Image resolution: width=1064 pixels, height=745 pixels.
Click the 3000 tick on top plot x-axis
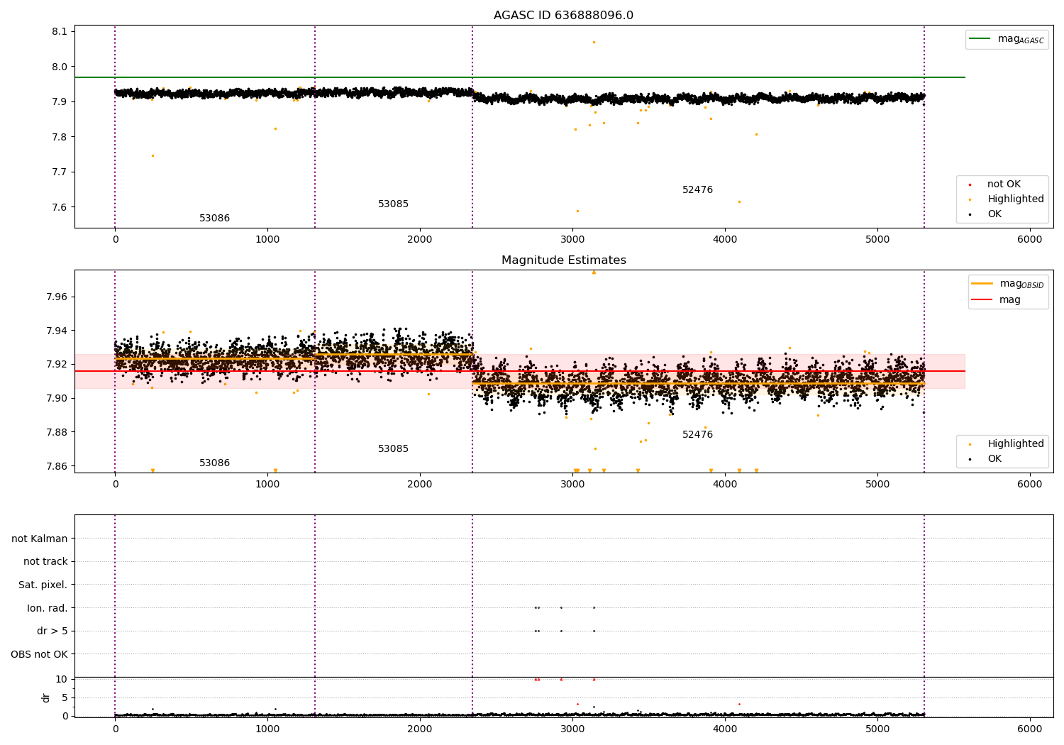click(572, 240)
